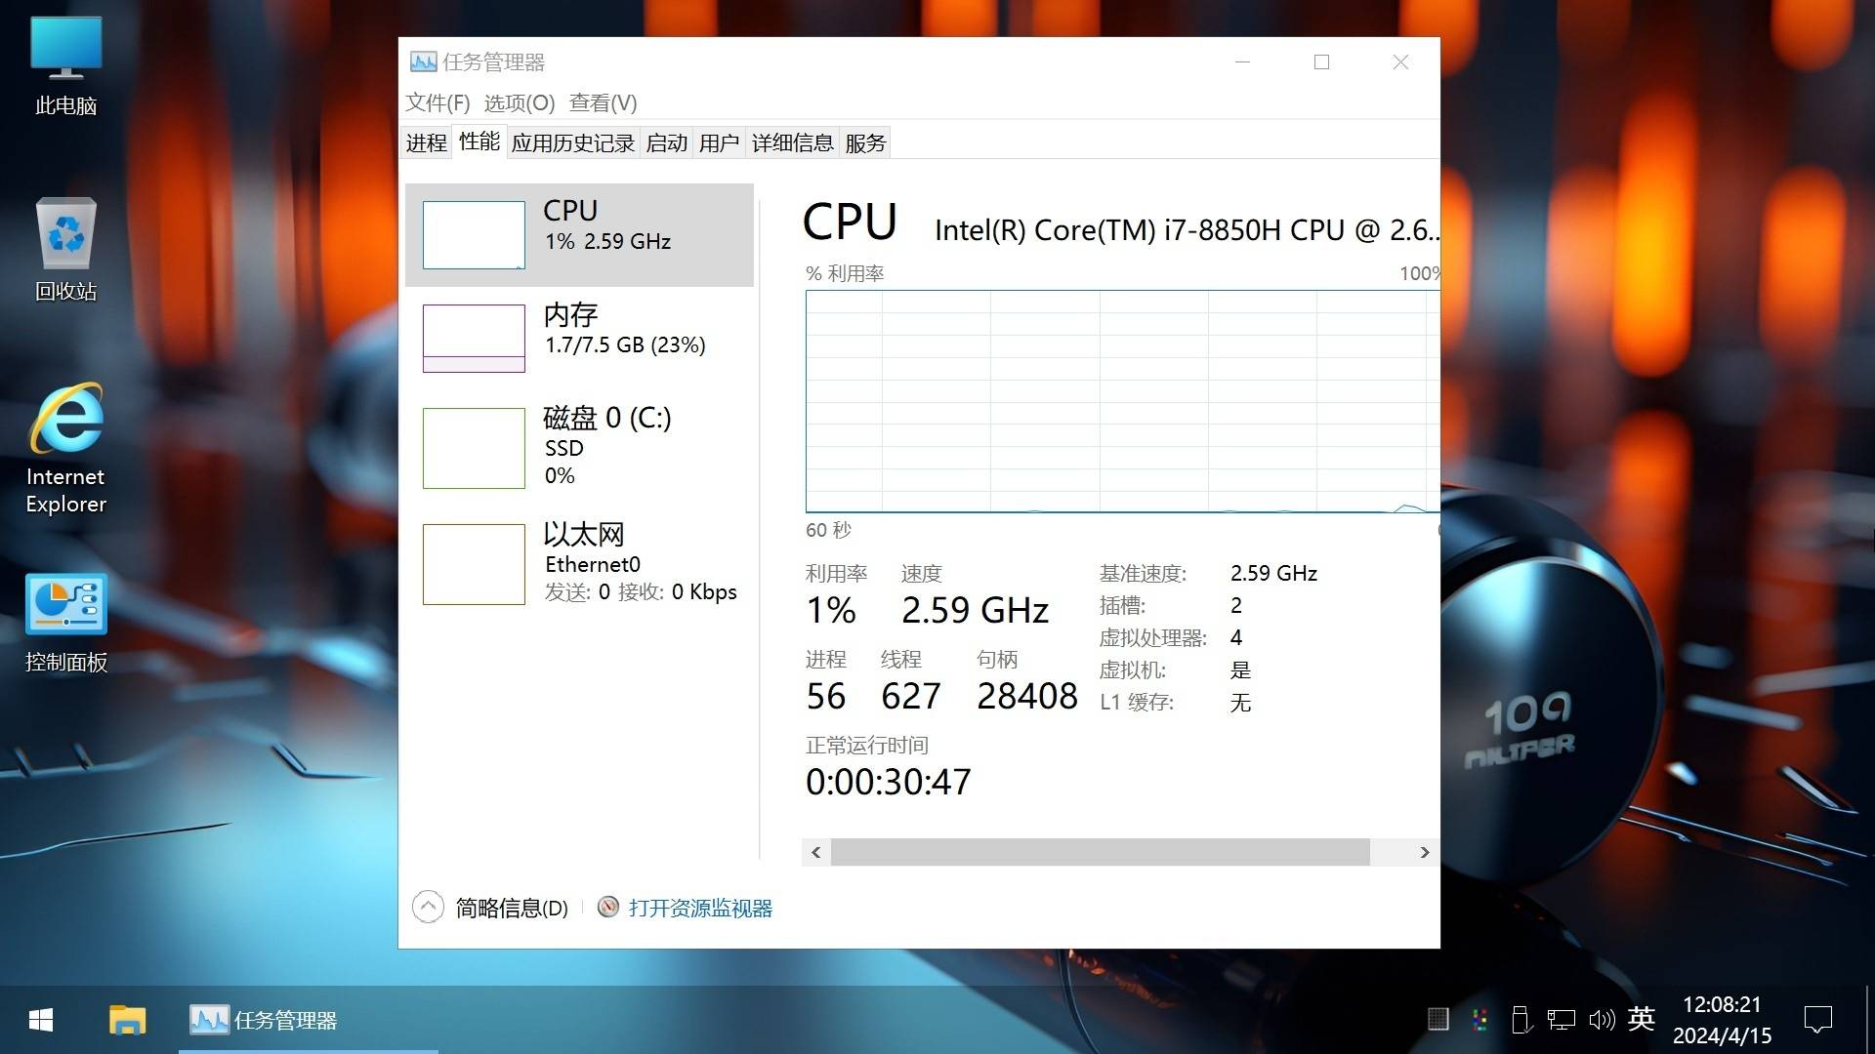Click the 内存 mini graph thumbnail
1875x1054 pixels.
(x=474, y=339)
